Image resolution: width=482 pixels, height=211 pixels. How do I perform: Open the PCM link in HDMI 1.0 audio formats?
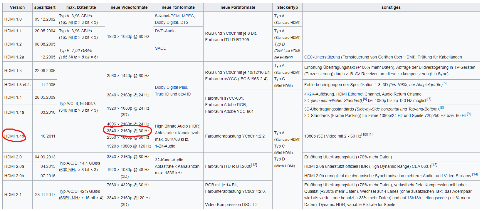pos(175,16)
